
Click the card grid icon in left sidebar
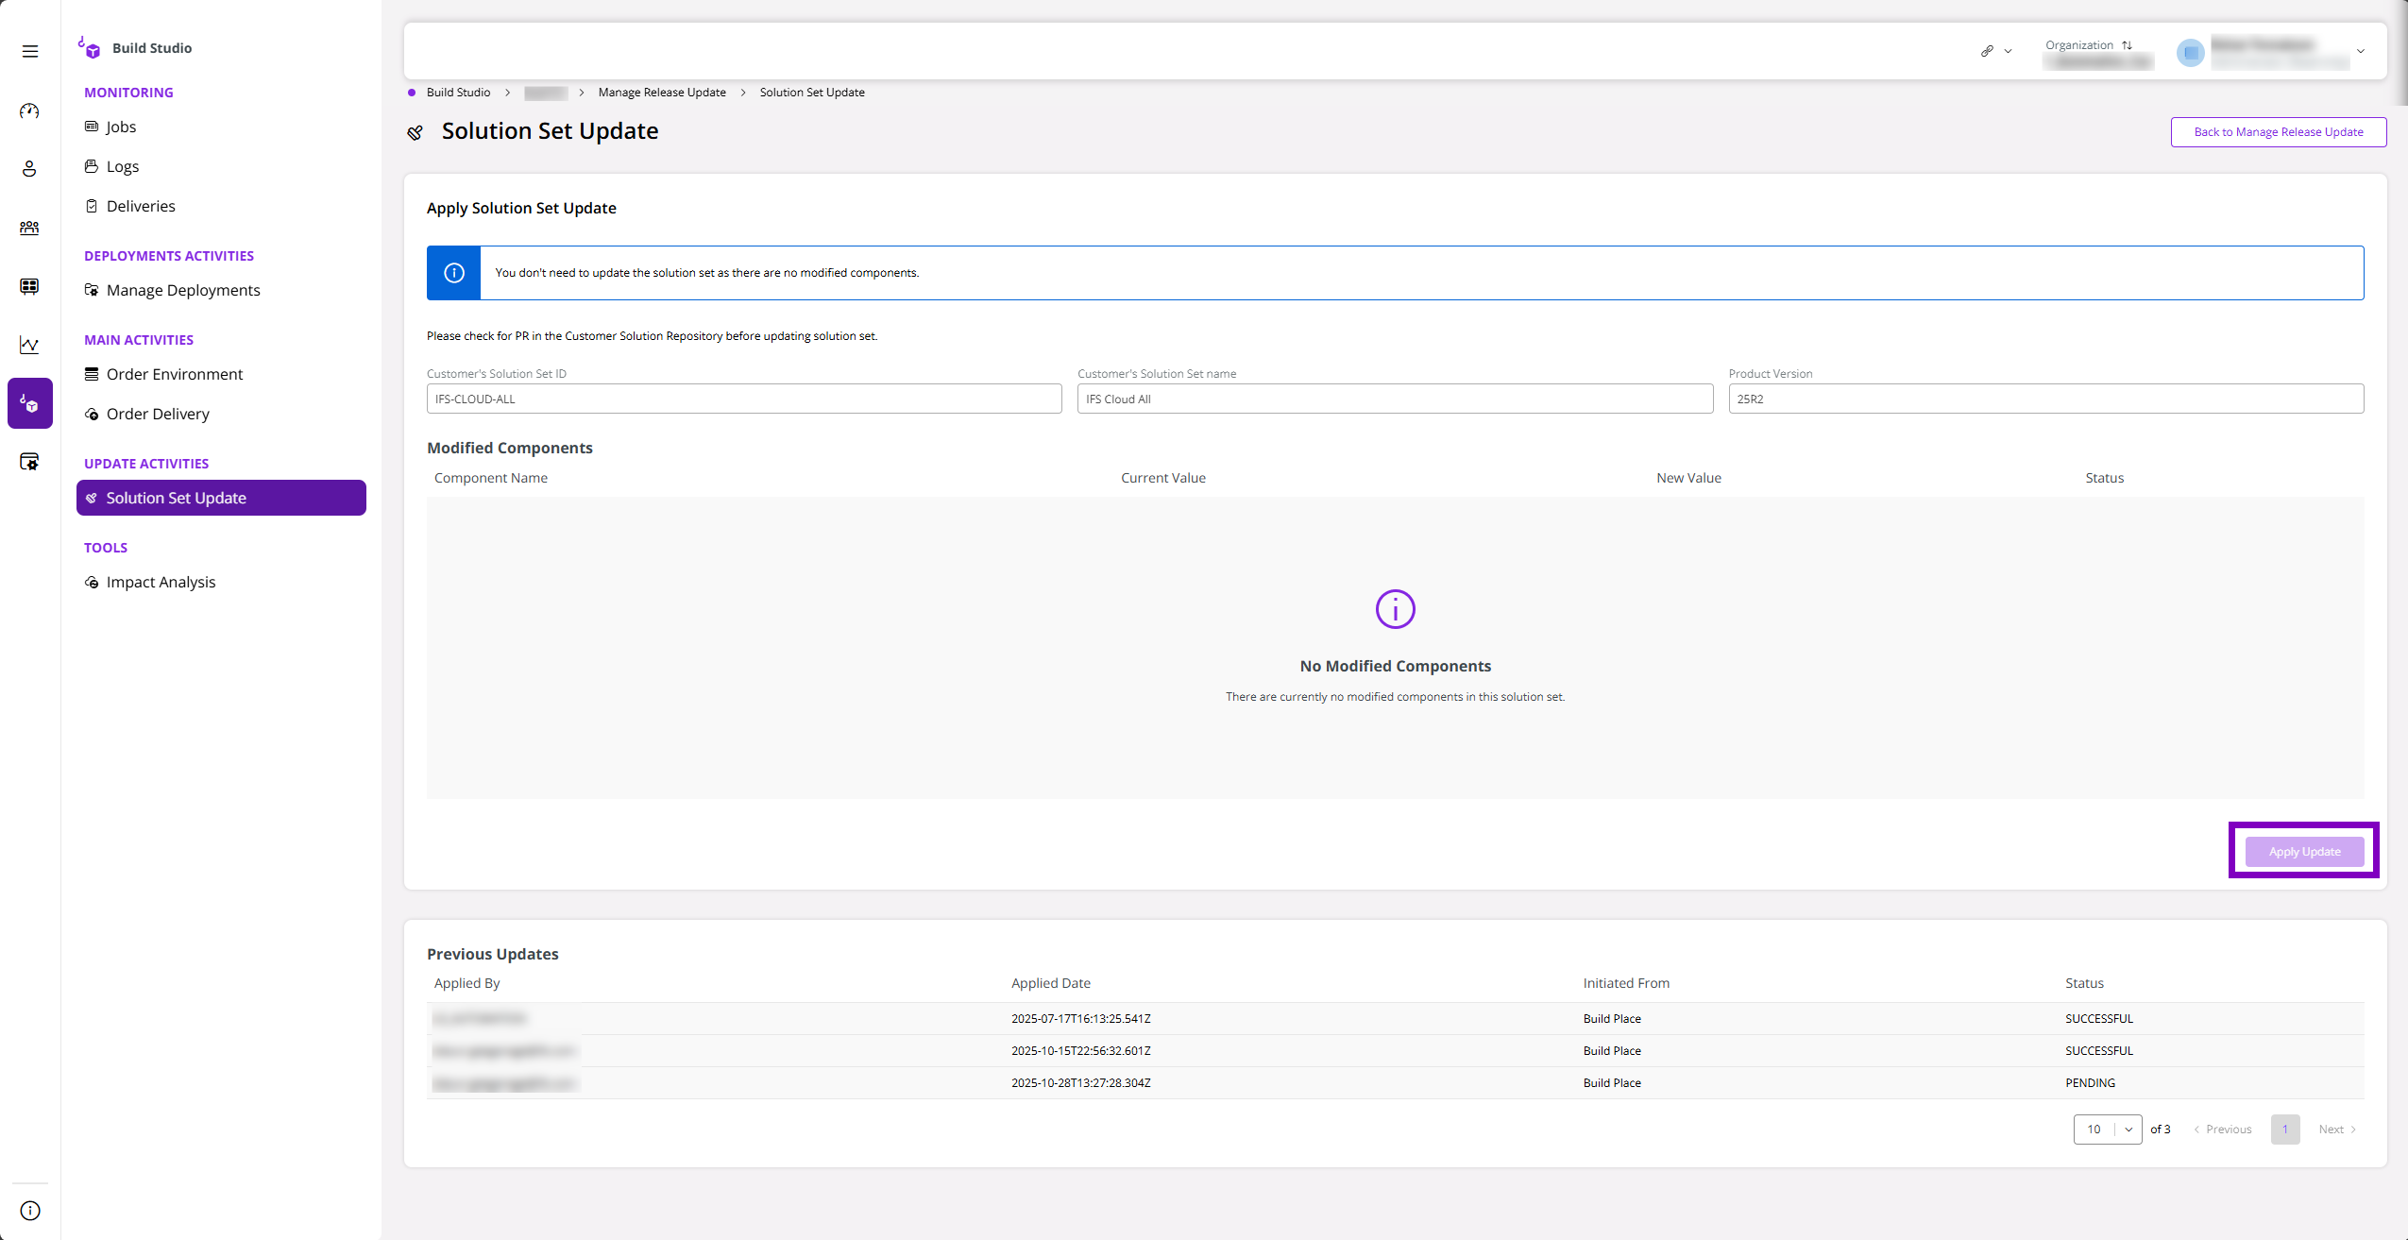coord(29,286)
